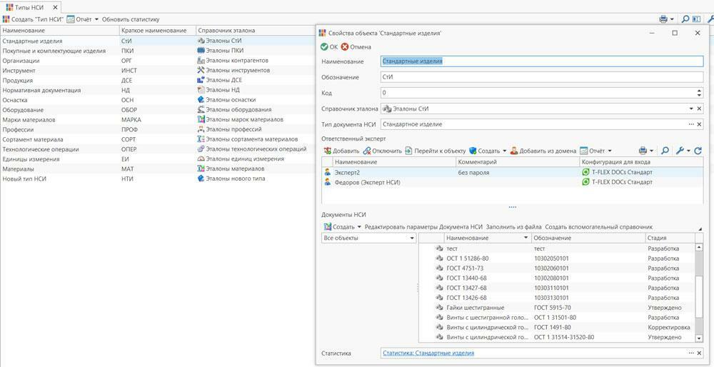Image resolution: width=714 pixels, height=367 pixels.
Task: Click Заполнить из файла
Action: click(513, 227)
